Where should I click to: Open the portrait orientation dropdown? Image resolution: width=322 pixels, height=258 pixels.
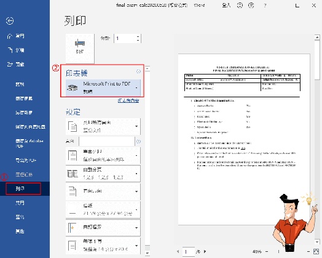click(103, 191)
